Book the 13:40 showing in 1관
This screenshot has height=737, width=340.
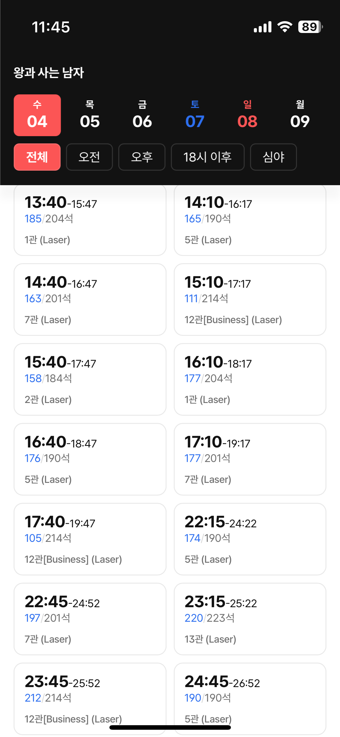pos(90,220)
